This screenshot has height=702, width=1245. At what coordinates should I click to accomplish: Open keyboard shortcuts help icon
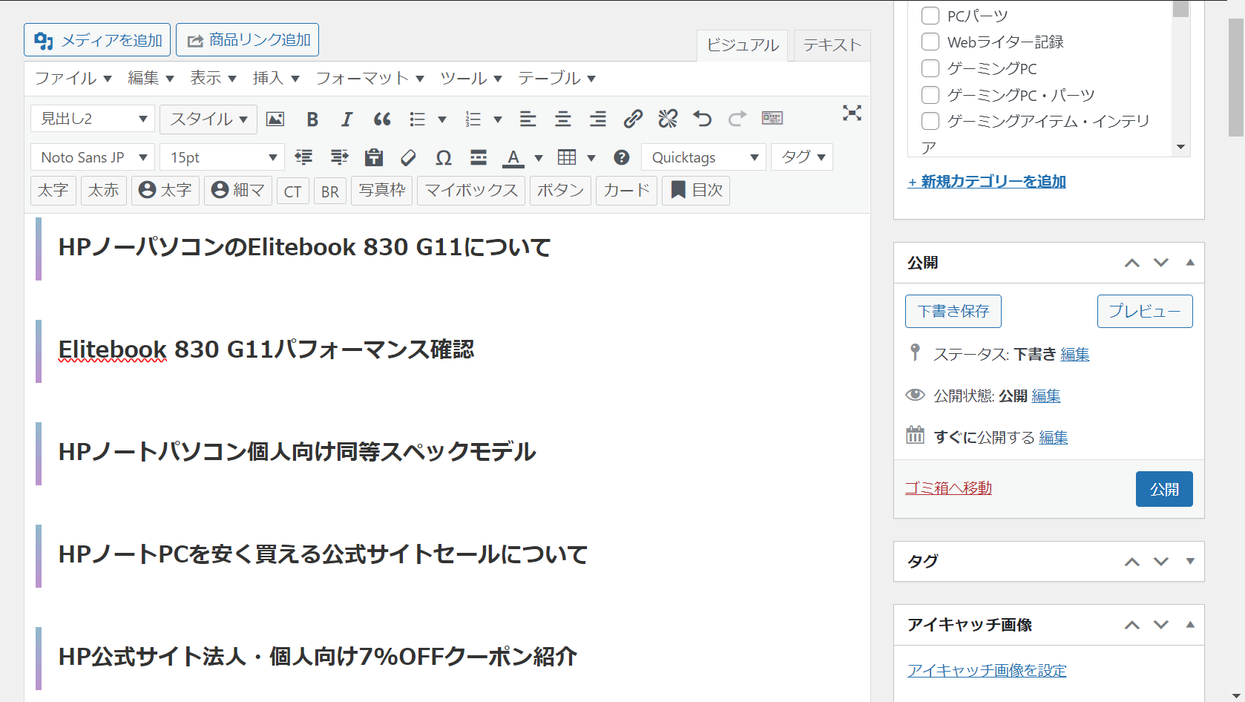pyautogui.click(x=622, y=157)
